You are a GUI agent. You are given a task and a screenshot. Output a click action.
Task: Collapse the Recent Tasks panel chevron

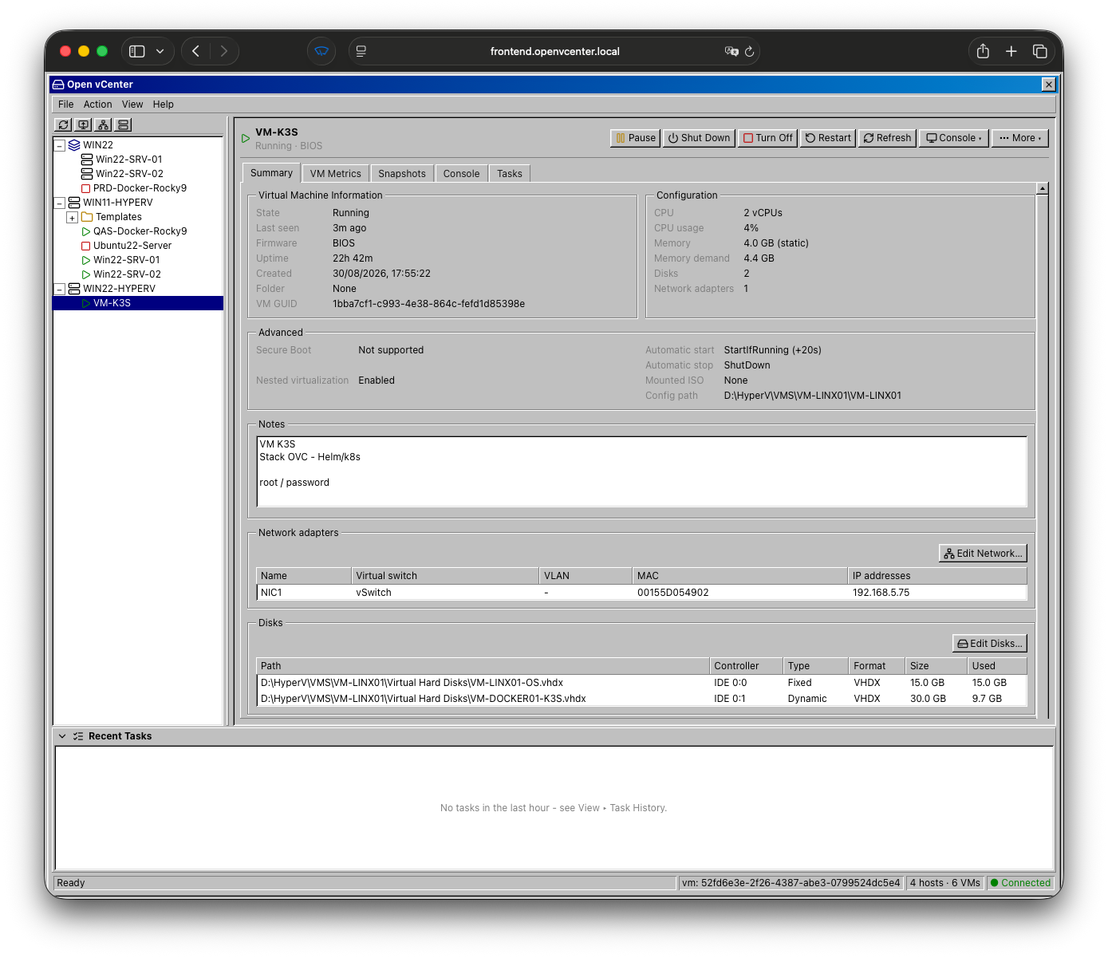point(62,736)
